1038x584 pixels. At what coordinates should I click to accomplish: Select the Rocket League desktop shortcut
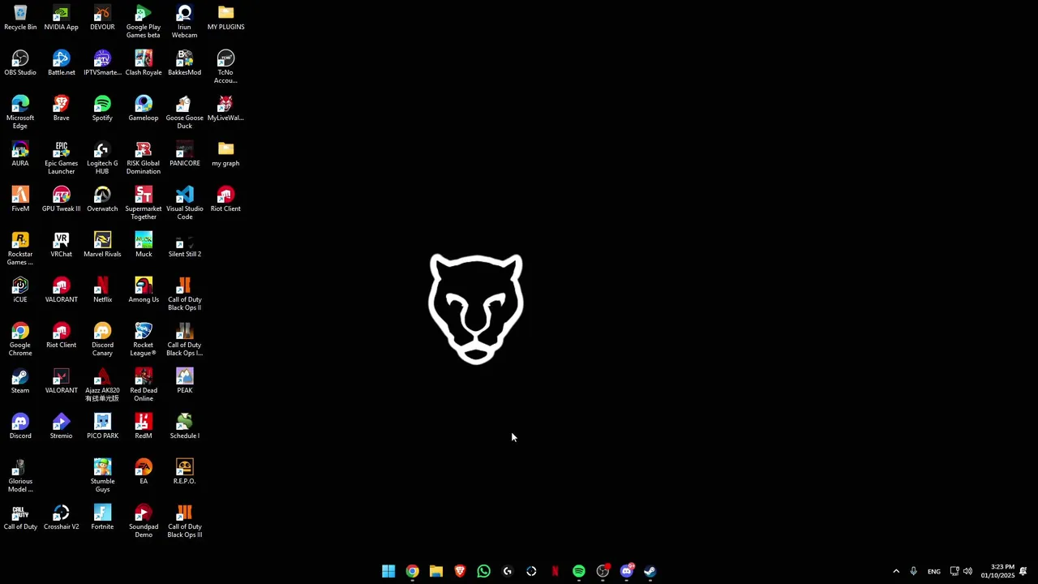144,340
